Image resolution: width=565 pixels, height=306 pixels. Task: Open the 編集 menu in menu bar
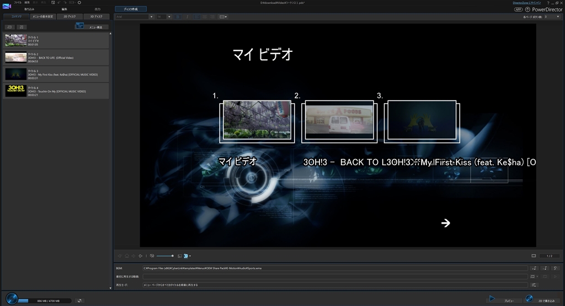pyautogui.click(x=27, y=3)
